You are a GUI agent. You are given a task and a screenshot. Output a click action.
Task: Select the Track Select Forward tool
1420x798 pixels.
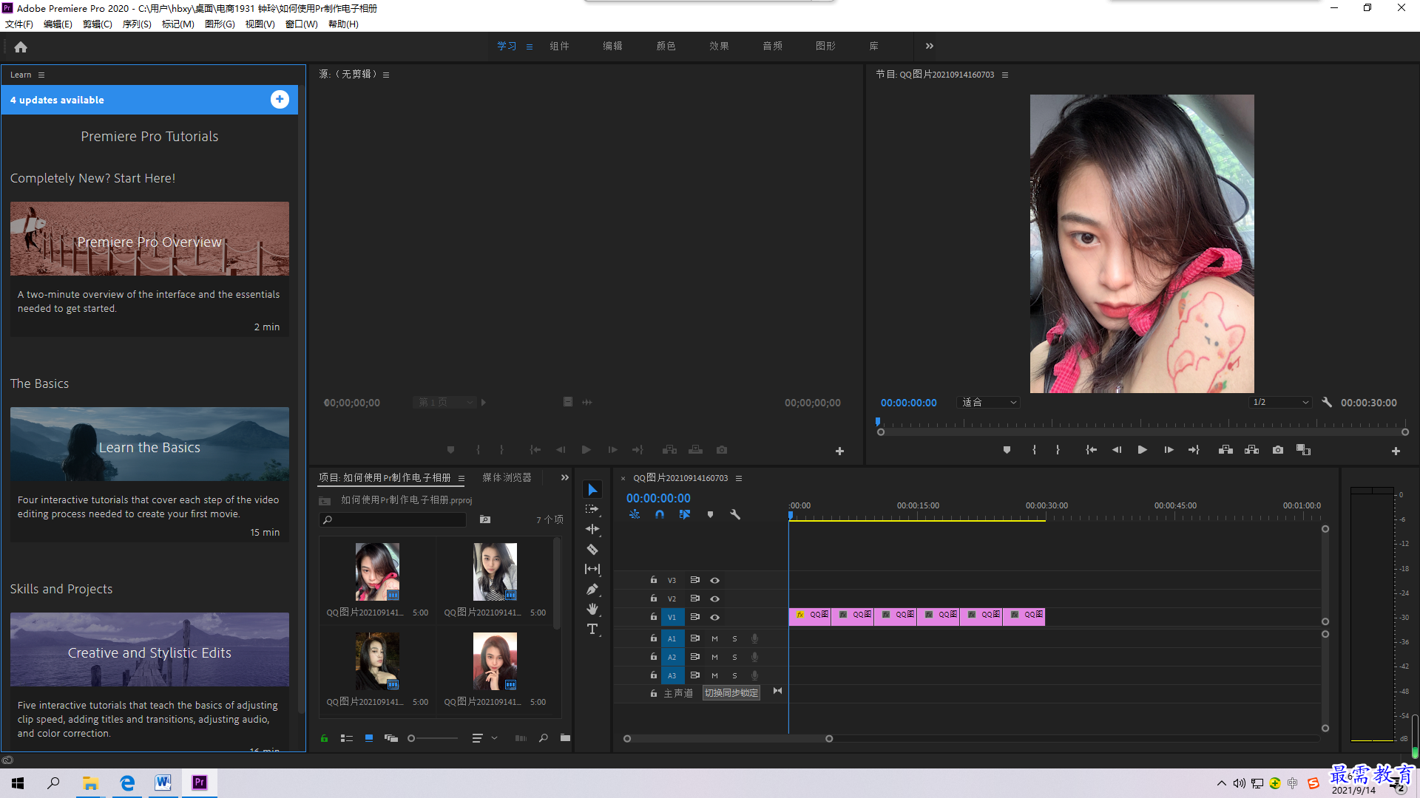(592, 509)
